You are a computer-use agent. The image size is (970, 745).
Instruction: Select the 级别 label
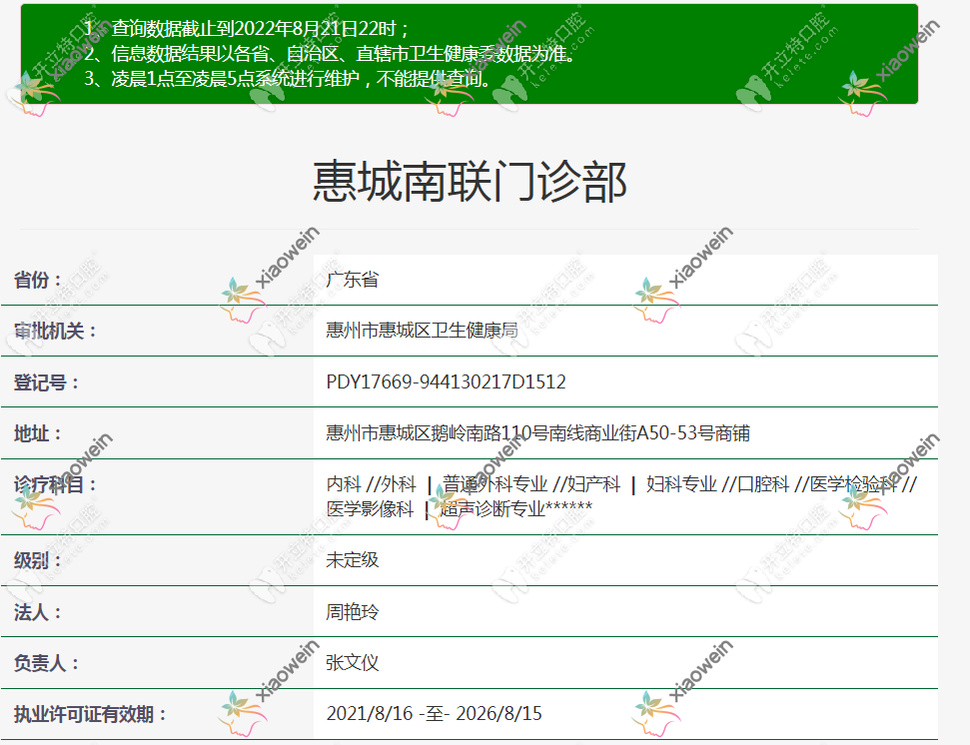click(x=38, y=561)
